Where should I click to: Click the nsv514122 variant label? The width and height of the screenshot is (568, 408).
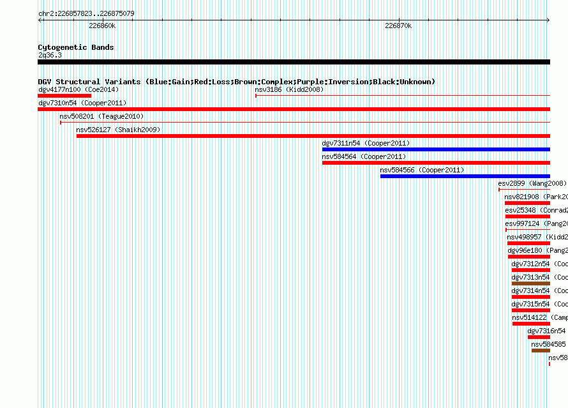(540, 317)
